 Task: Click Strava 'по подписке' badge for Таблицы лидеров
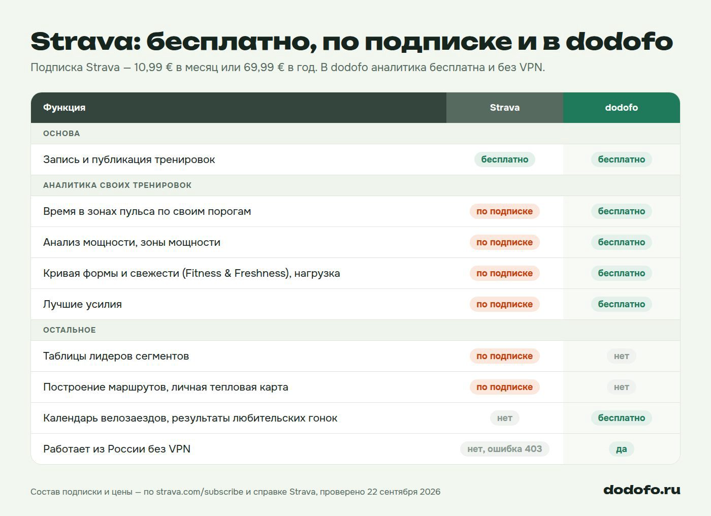(504, 356)
